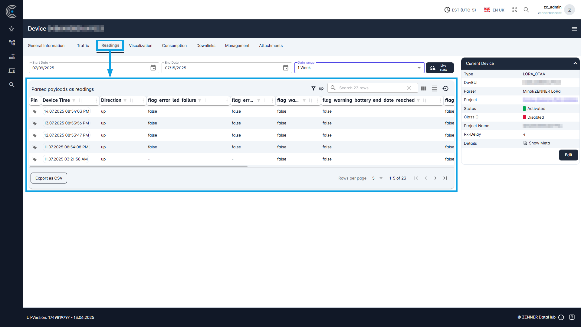This screenshot has width=581, height=327.
Task: Open the filter options for the table
Action: click(313, 88)
